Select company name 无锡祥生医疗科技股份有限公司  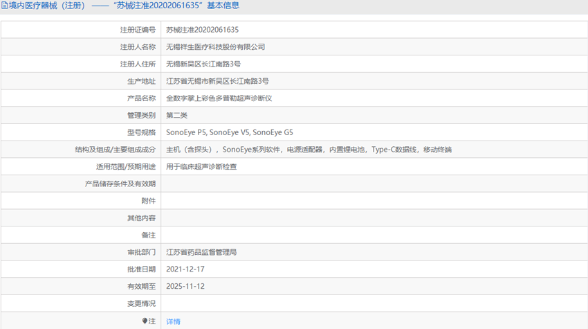pos(216,47)
